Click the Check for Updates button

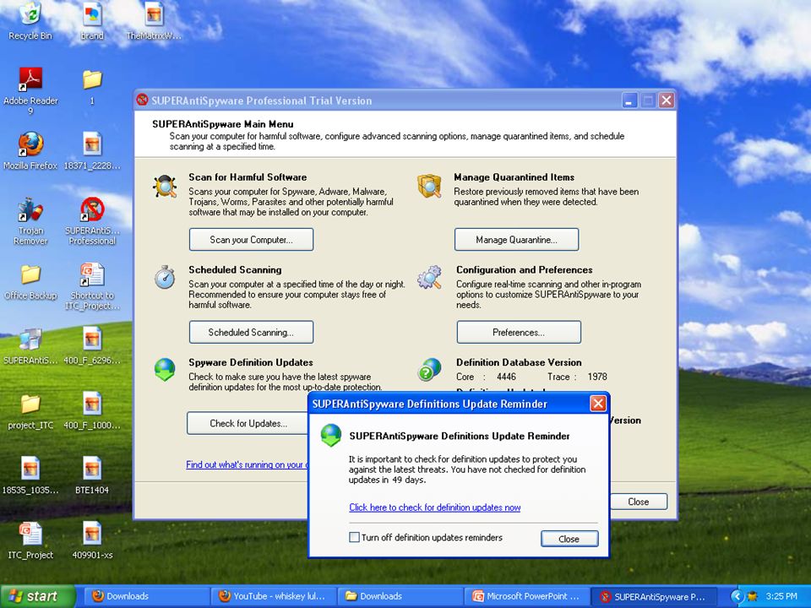pyautogui.click(x=248, y=423)
